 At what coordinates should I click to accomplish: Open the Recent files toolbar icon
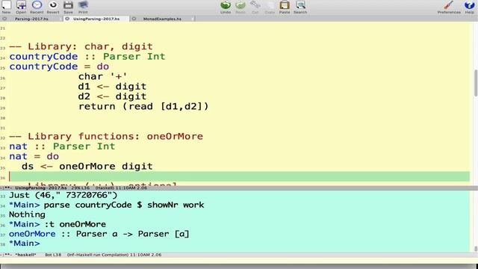tap(37, 7)
